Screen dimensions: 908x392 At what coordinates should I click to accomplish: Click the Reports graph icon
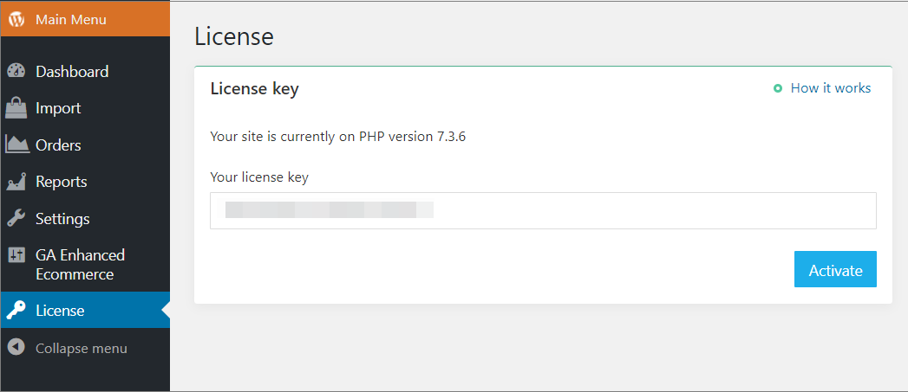click(16, 182)
